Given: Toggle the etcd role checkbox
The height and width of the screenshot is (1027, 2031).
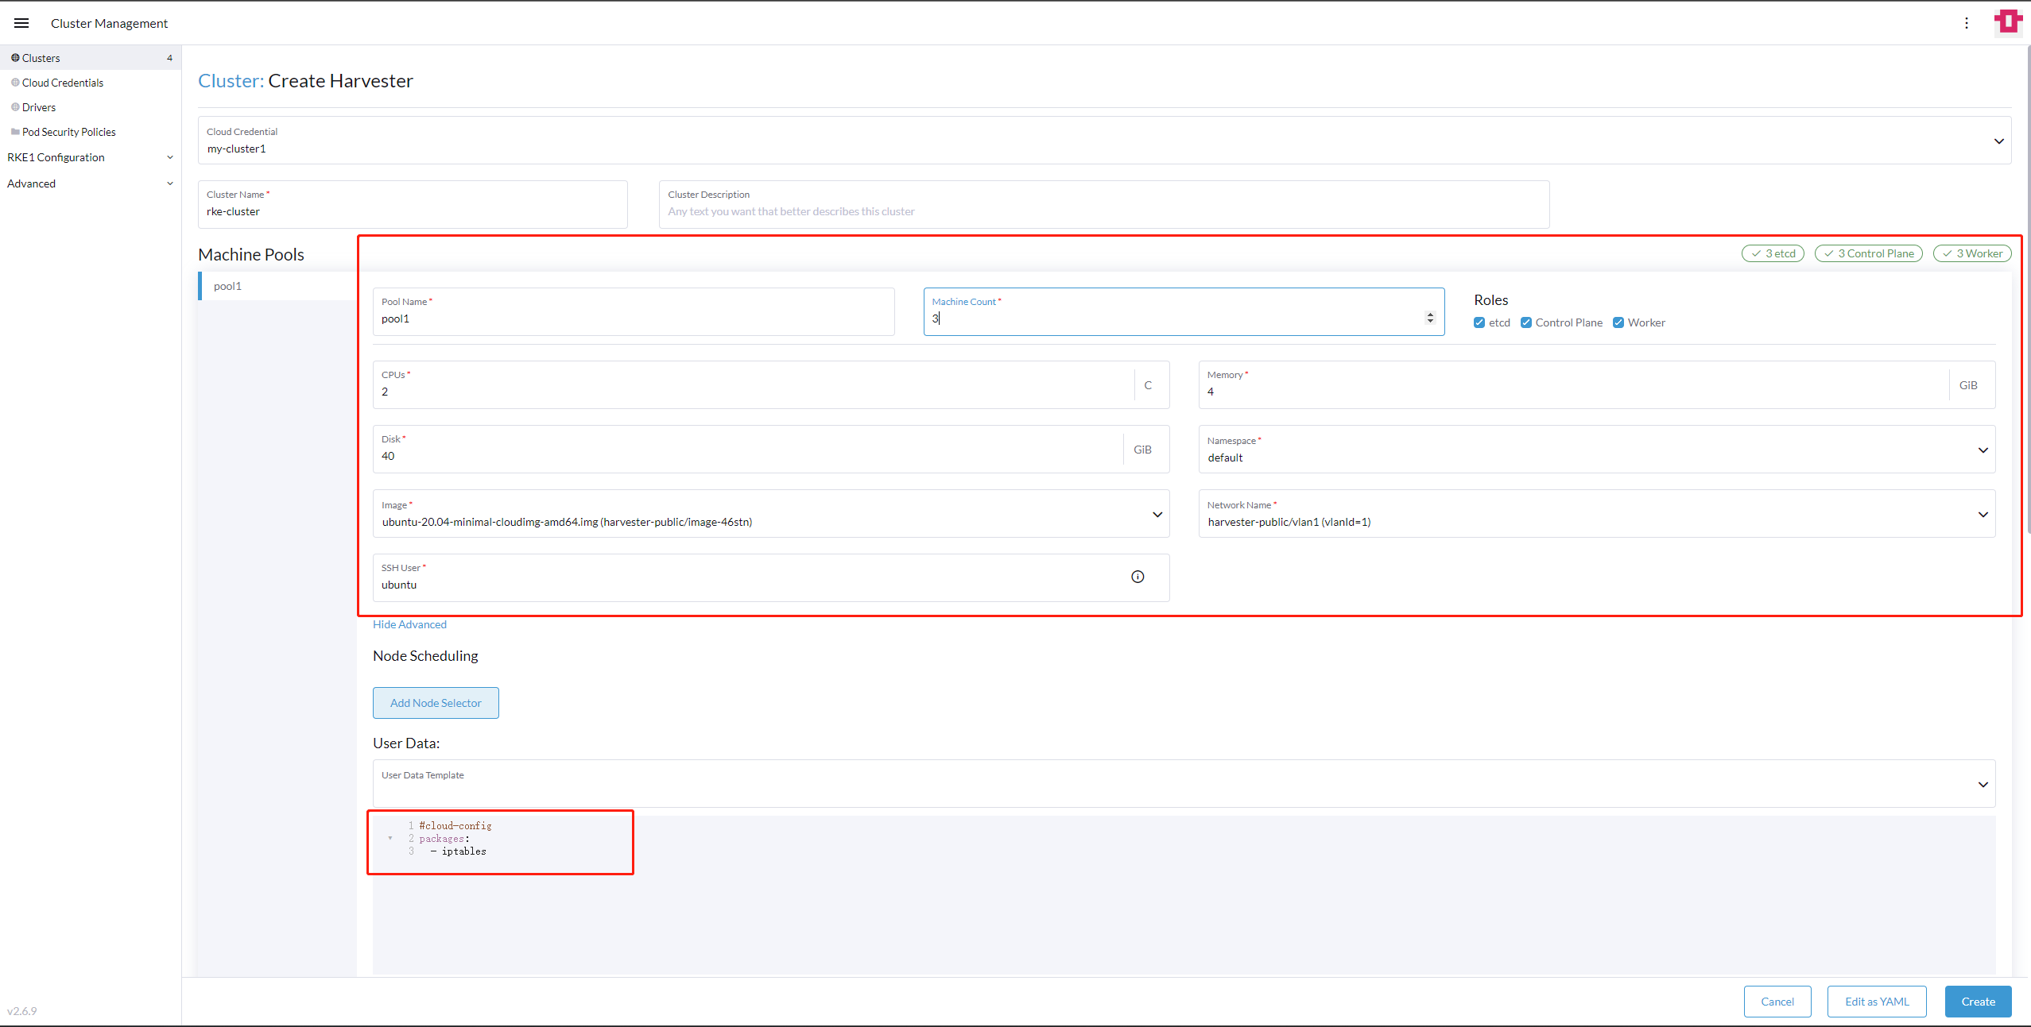Looking at the screenshot, I should pyautogui.click(x=1479, y=322).
